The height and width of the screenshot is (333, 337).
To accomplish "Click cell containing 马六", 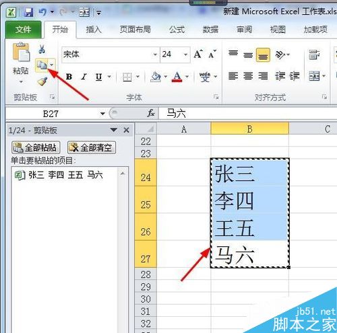I will [249, 254].
